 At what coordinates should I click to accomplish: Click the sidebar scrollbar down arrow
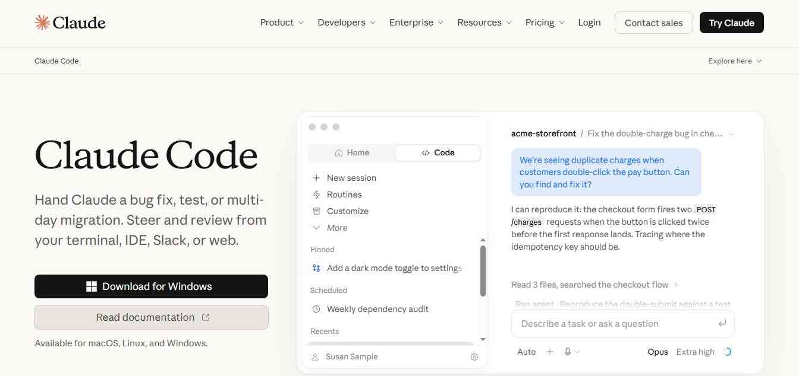[483, 339]
